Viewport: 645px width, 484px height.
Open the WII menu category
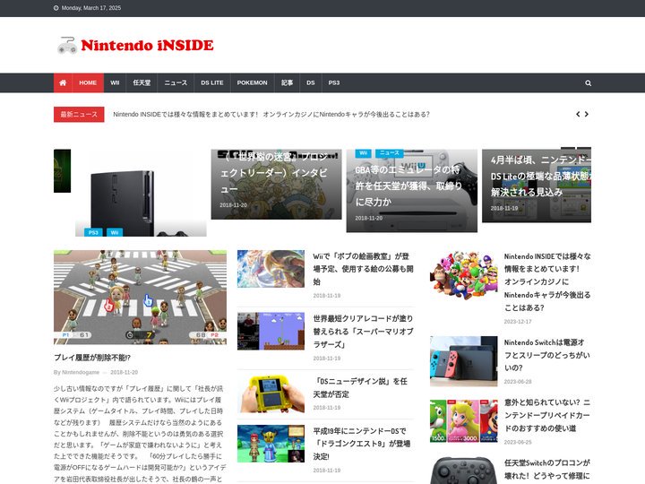click(x=115, y=82)
